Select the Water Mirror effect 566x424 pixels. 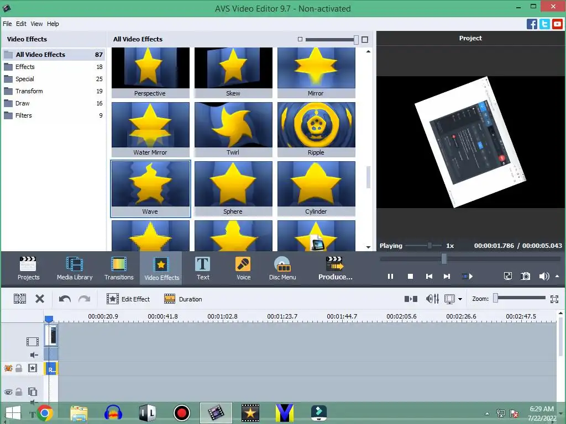click(150, 129)
